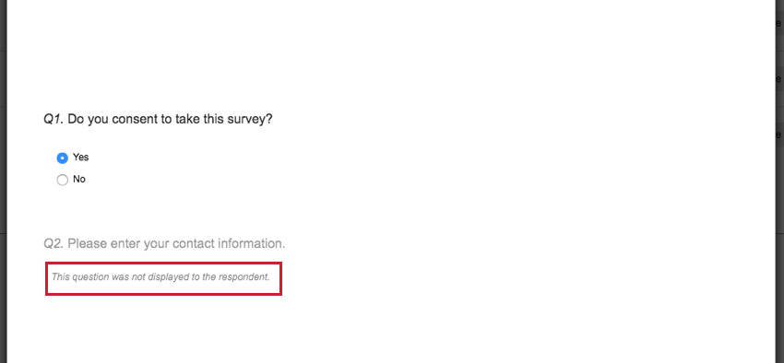Click the "not displayed to the respondent" notice
Image resolution: width=784 pixels, height=363 pixels.
[x=161, y=277]
